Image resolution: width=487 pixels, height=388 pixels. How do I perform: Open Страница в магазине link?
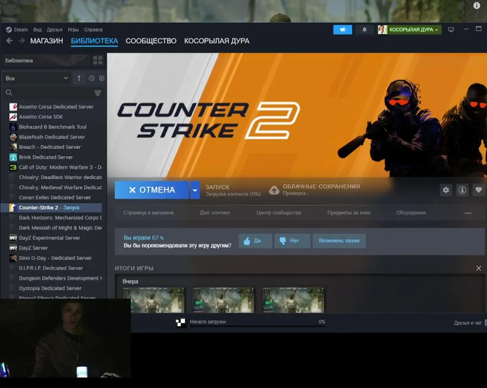click(148, 213)
